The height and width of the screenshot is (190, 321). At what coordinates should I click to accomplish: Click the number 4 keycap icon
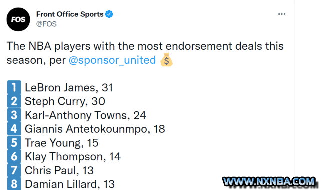[x=14, y=129]
